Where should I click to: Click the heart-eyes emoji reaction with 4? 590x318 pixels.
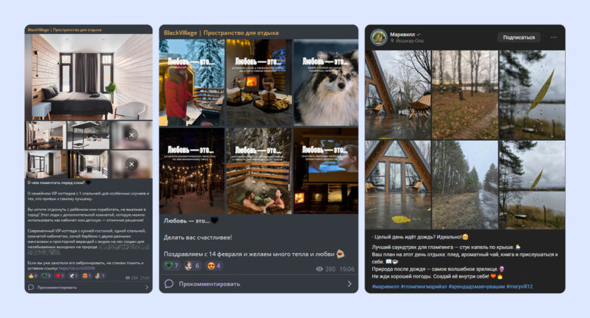tap(214, 266)
